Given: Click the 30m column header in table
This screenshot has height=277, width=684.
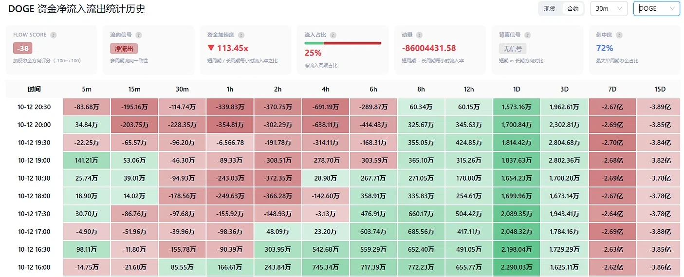Looking at the screenshot, I should click(x=182, y=89).
